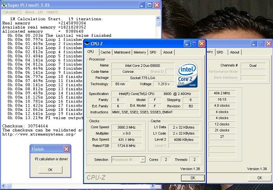Viewport: 273px width, 190px height.
Task: Click the Super PI vertical scrollbar thumb
Action: coord(158,23)
